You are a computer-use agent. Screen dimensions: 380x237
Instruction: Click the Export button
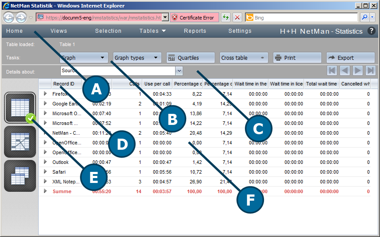pyautogui.click(x=350, y=58)
